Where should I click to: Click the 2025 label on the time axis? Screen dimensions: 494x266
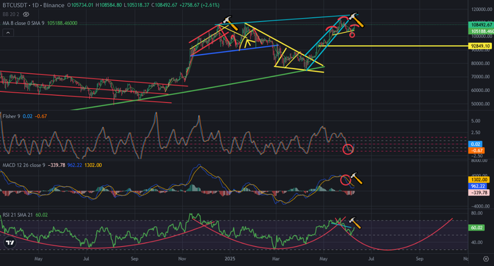pyautogui.click(x=230, y=259)
